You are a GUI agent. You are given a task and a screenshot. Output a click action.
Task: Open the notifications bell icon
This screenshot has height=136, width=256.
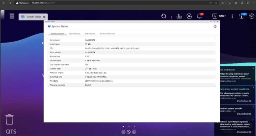(199, 16)
